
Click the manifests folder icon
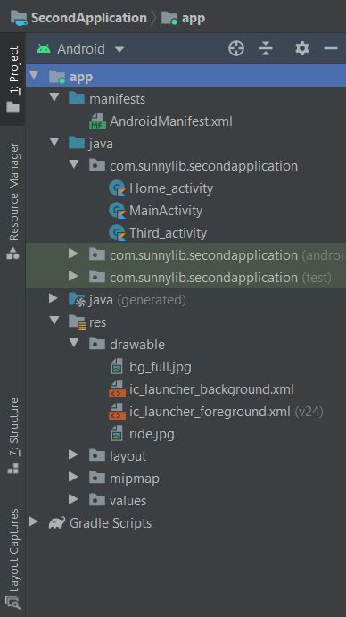[x=77, y=98]
